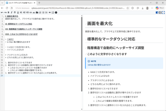
Task: Apply underline formatting with U icon
Action: 18,12
